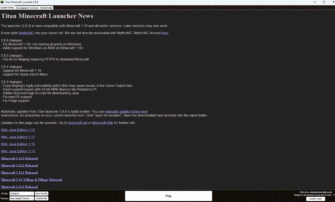Start the game with the Play button
Screen dimensions: 335x202
[168, 196]
